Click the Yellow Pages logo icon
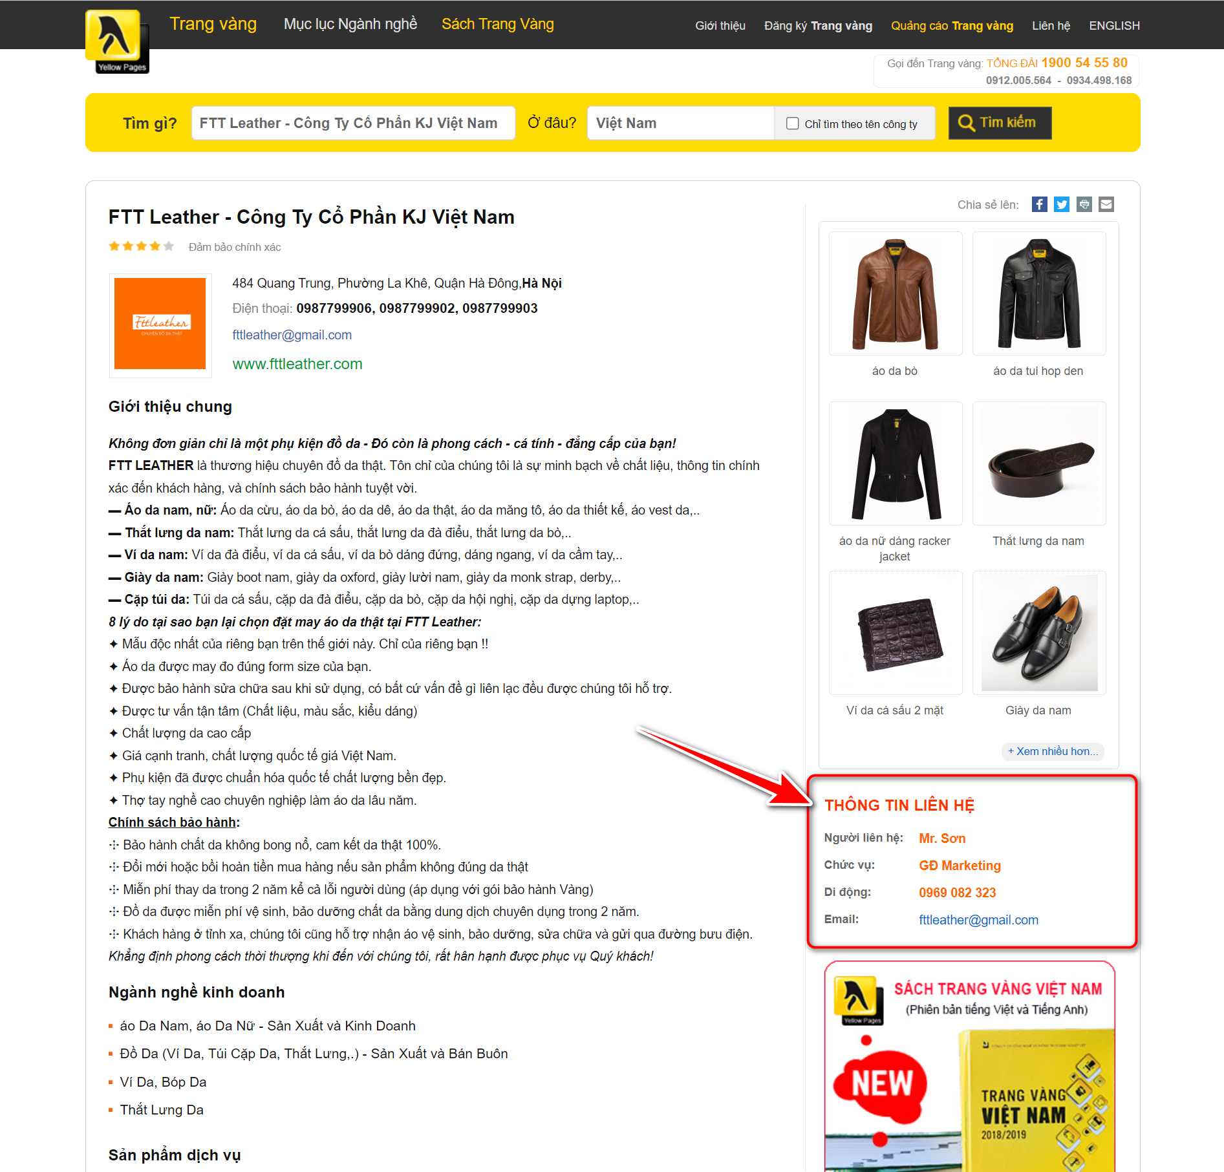 click(117, 41)
